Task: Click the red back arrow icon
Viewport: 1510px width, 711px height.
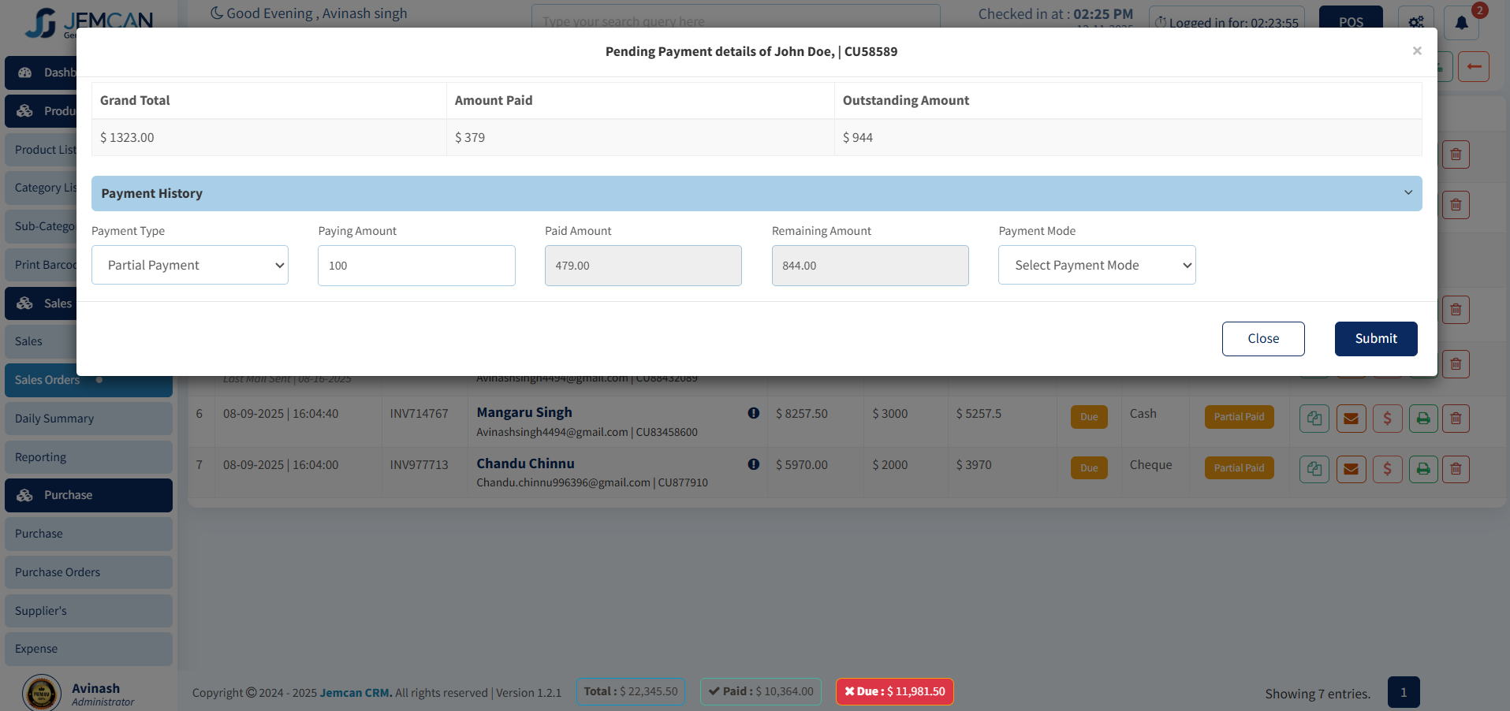Action: point(1473,67)
